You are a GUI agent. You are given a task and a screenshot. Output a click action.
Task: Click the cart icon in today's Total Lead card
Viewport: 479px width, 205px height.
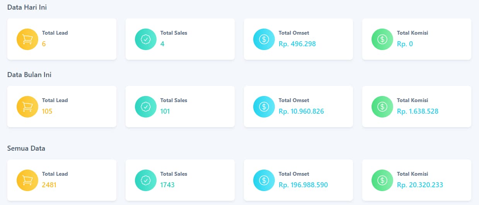click(x=27, y=39)
